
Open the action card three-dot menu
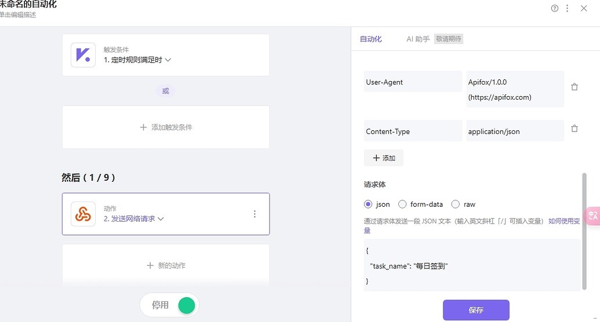[254, 214]
